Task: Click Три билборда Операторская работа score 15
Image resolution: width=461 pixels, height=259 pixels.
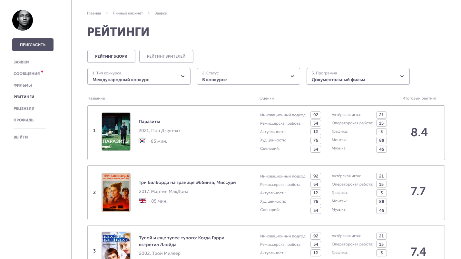Action: (x=381, y=185)
